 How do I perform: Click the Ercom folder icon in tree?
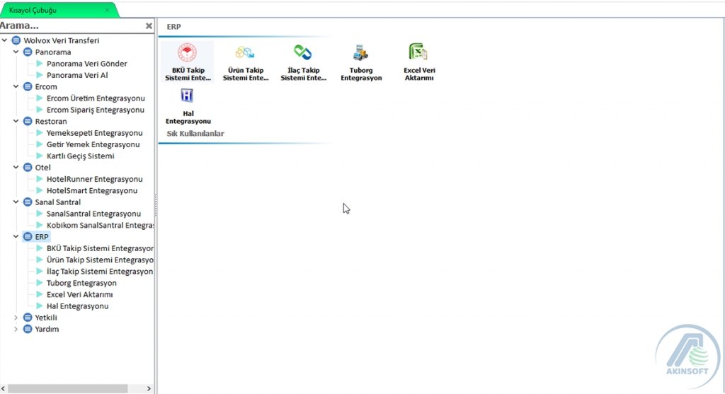28,87
